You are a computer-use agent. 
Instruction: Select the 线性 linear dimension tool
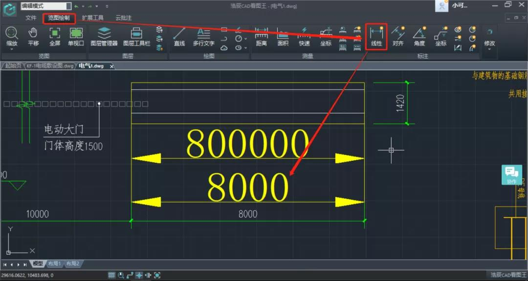[x=376, y=36]
